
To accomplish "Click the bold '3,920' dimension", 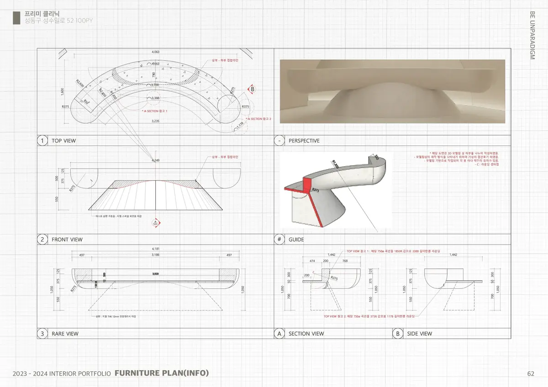I will pos(155,273).
